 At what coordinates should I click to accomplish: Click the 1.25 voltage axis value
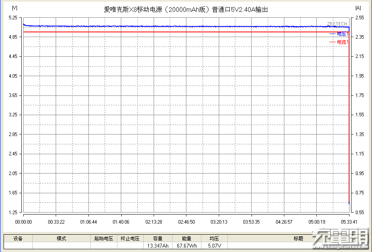click(x=13, y=213)
